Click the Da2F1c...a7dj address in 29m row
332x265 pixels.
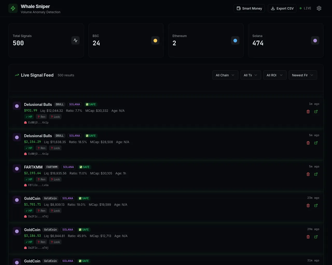[38, 248]
